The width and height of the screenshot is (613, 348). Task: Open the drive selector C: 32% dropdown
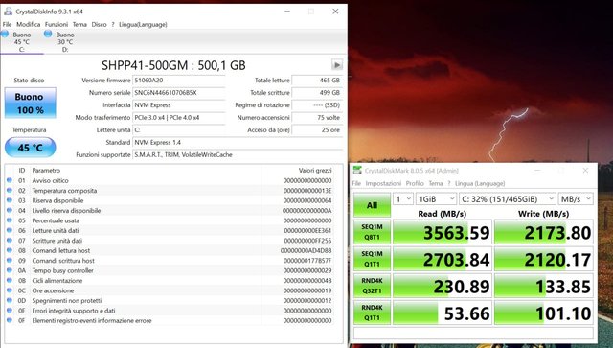pyautogui.click(x=507, y=199)
